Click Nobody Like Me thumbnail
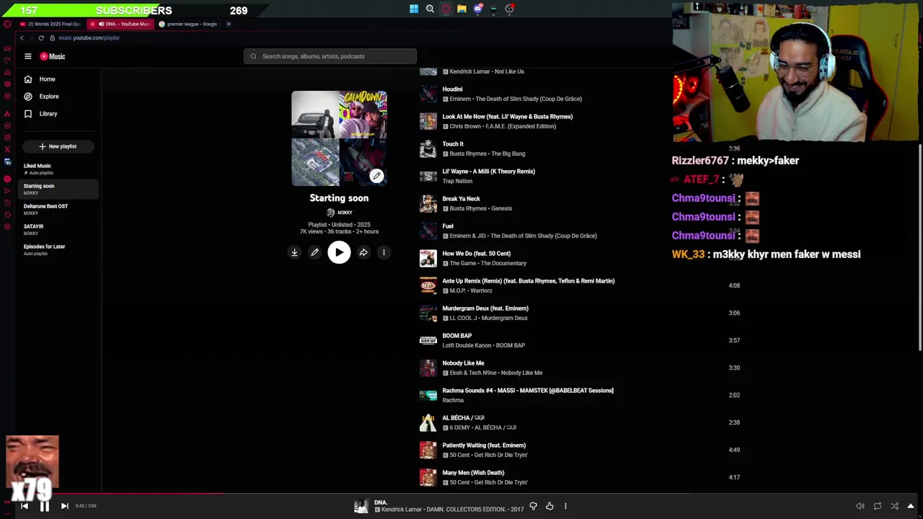This screenshot has width=923, height=519. click(428, 368)
